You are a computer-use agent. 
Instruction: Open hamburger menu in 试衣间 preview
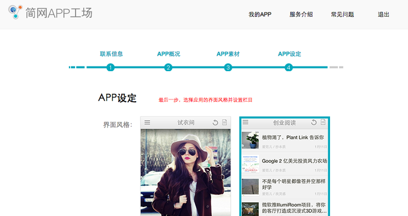click(147, 122)
